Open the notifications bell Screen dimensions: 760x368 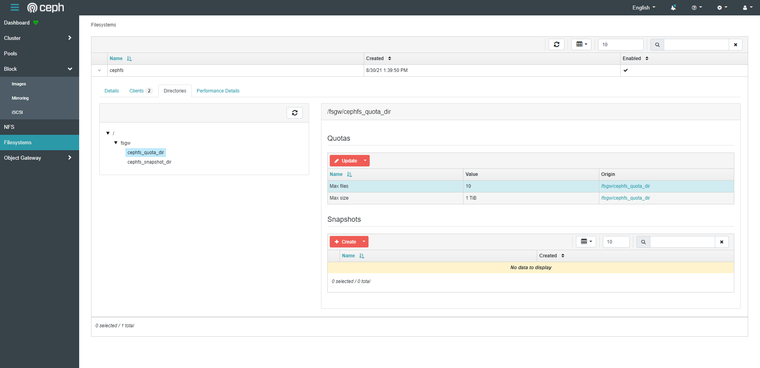tap(673, 8)
